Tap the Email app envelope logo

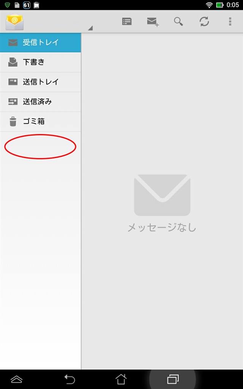pos(15,22)
